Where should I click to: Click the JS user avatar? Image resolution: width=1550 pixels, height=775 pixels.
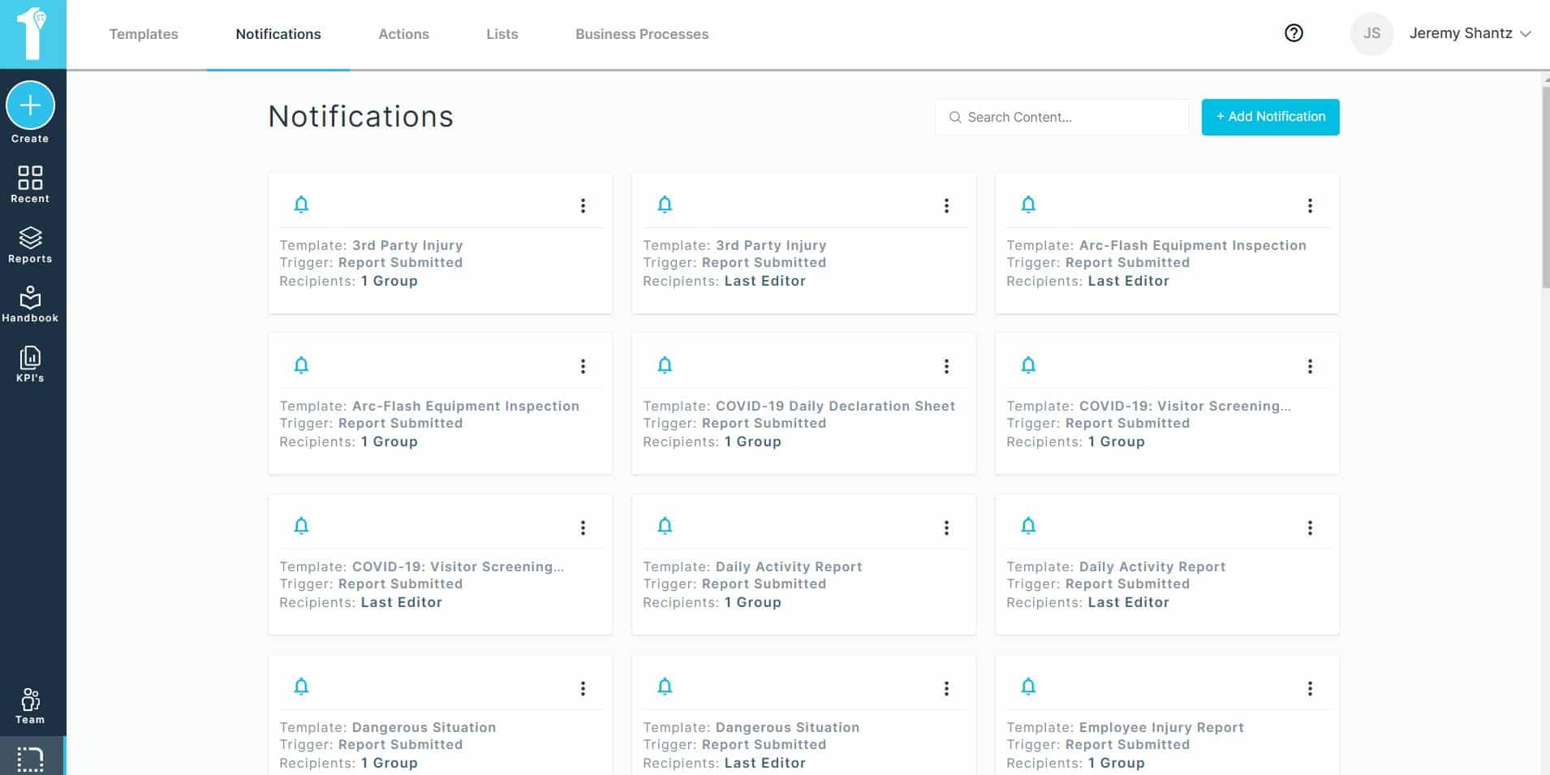coord(1371,33)
